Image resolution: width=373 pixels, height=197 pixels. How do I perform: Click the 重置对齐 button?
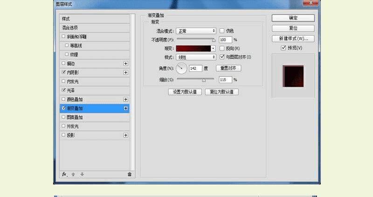228,68
